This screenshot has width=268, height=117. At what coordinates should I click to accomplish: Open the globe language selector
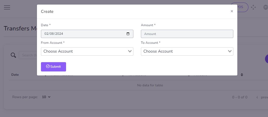tap(265, 7)
